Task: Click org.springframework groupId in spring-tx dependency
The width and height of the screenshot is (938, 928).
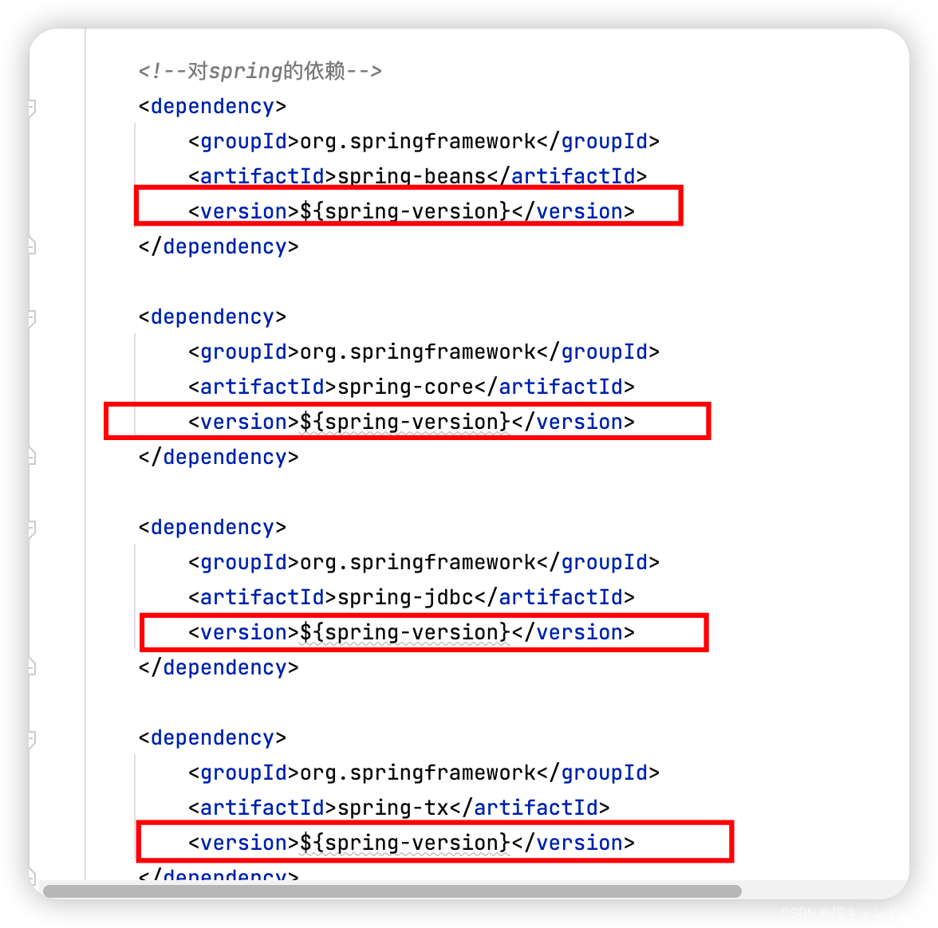Action: point(418,773)
